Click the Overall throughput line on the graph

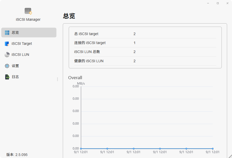tap(146, 148)
